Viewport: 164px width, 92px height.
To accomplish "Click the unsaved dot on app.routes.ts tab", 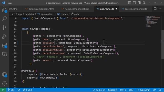I will coord(116,9).
